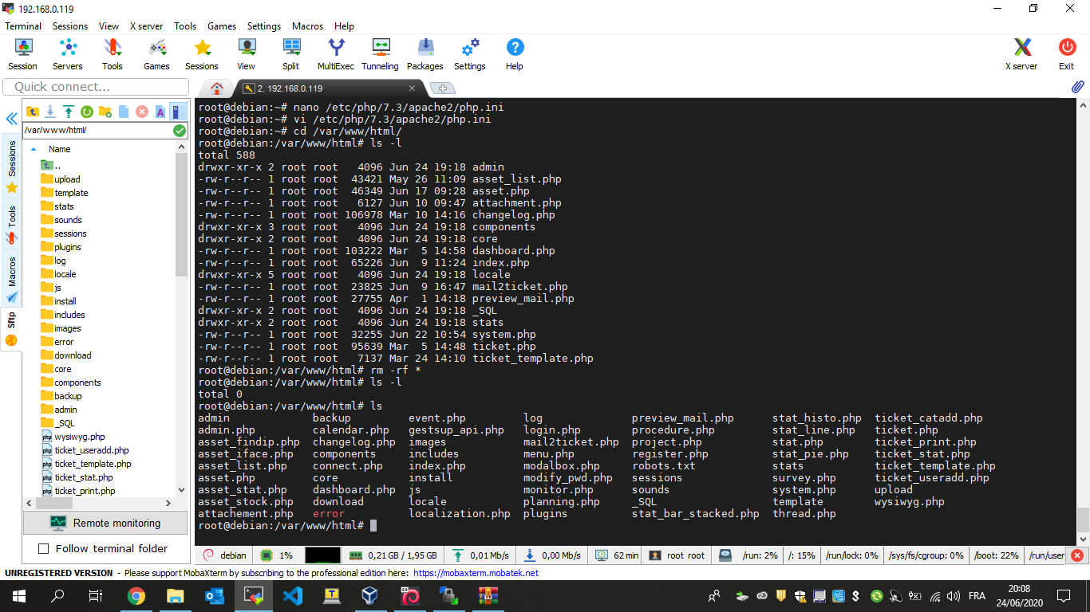Sort file list by Name column
The height and width of the screenshot is (612, 1090).
60,149
